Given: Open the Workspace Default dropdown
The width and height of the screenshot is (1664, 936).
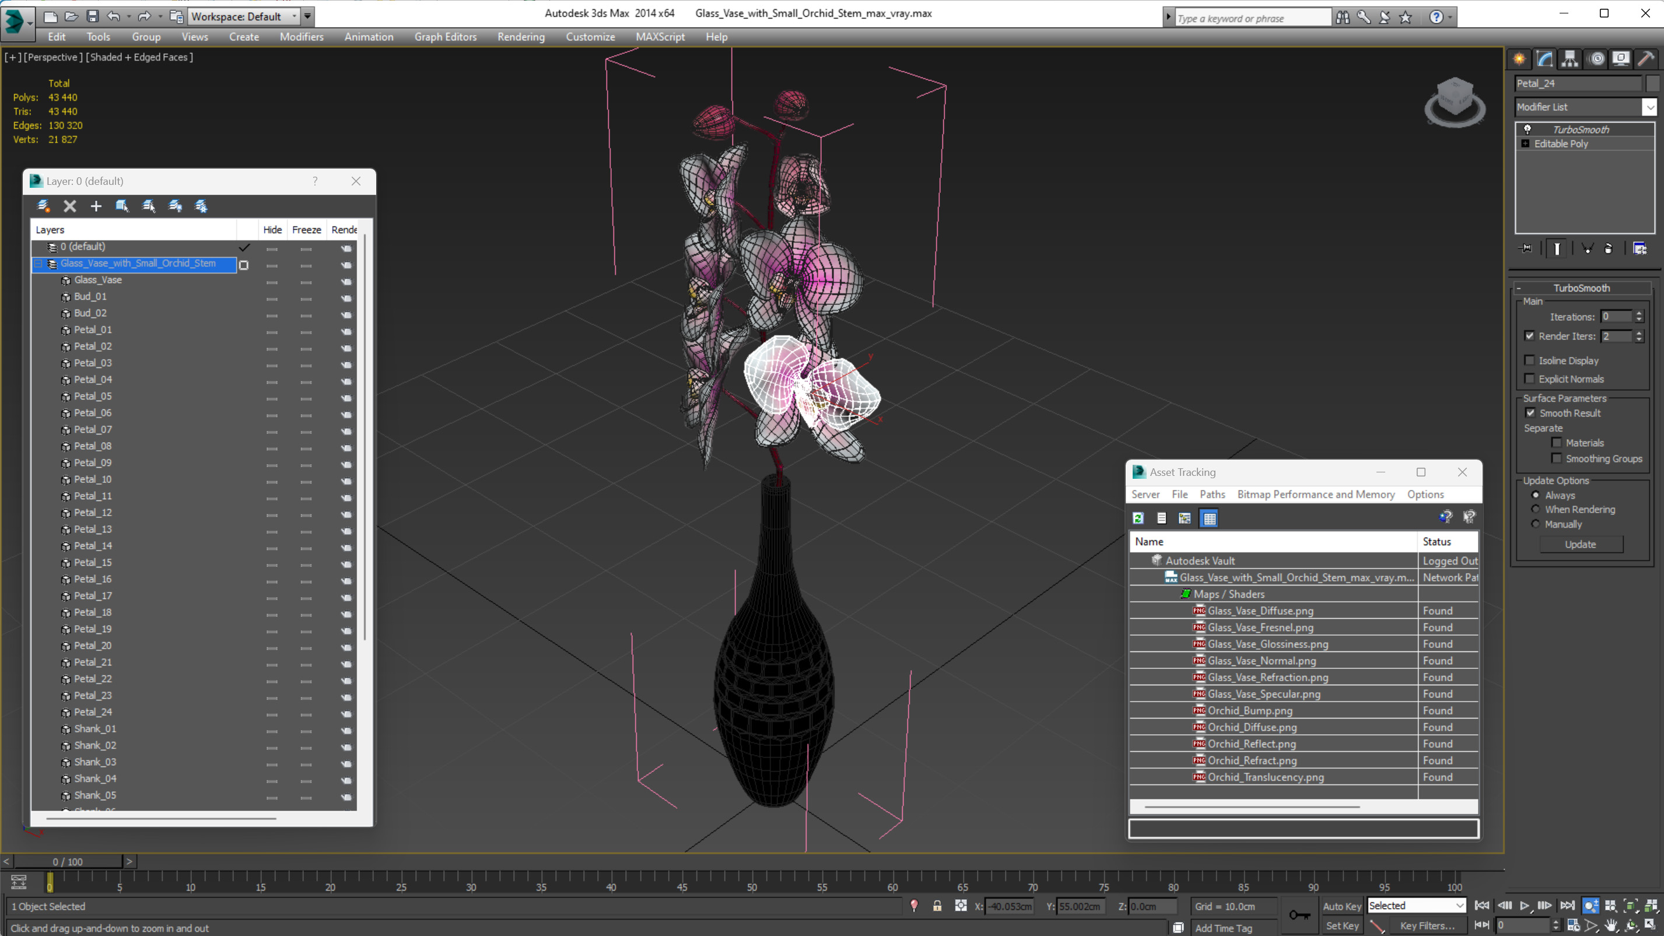Looking at the screenshot, I should (x=294, y=16).
